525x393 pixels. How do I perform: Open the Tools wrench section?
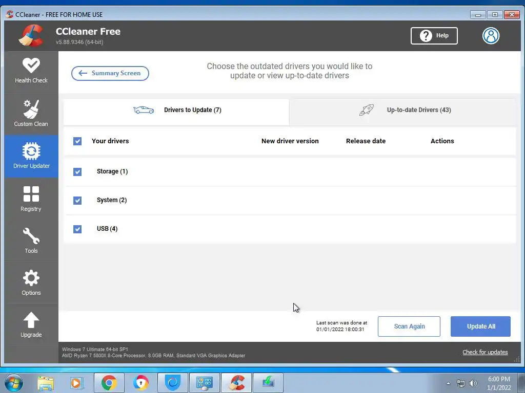pyautogui.click(x=31, y=241)
